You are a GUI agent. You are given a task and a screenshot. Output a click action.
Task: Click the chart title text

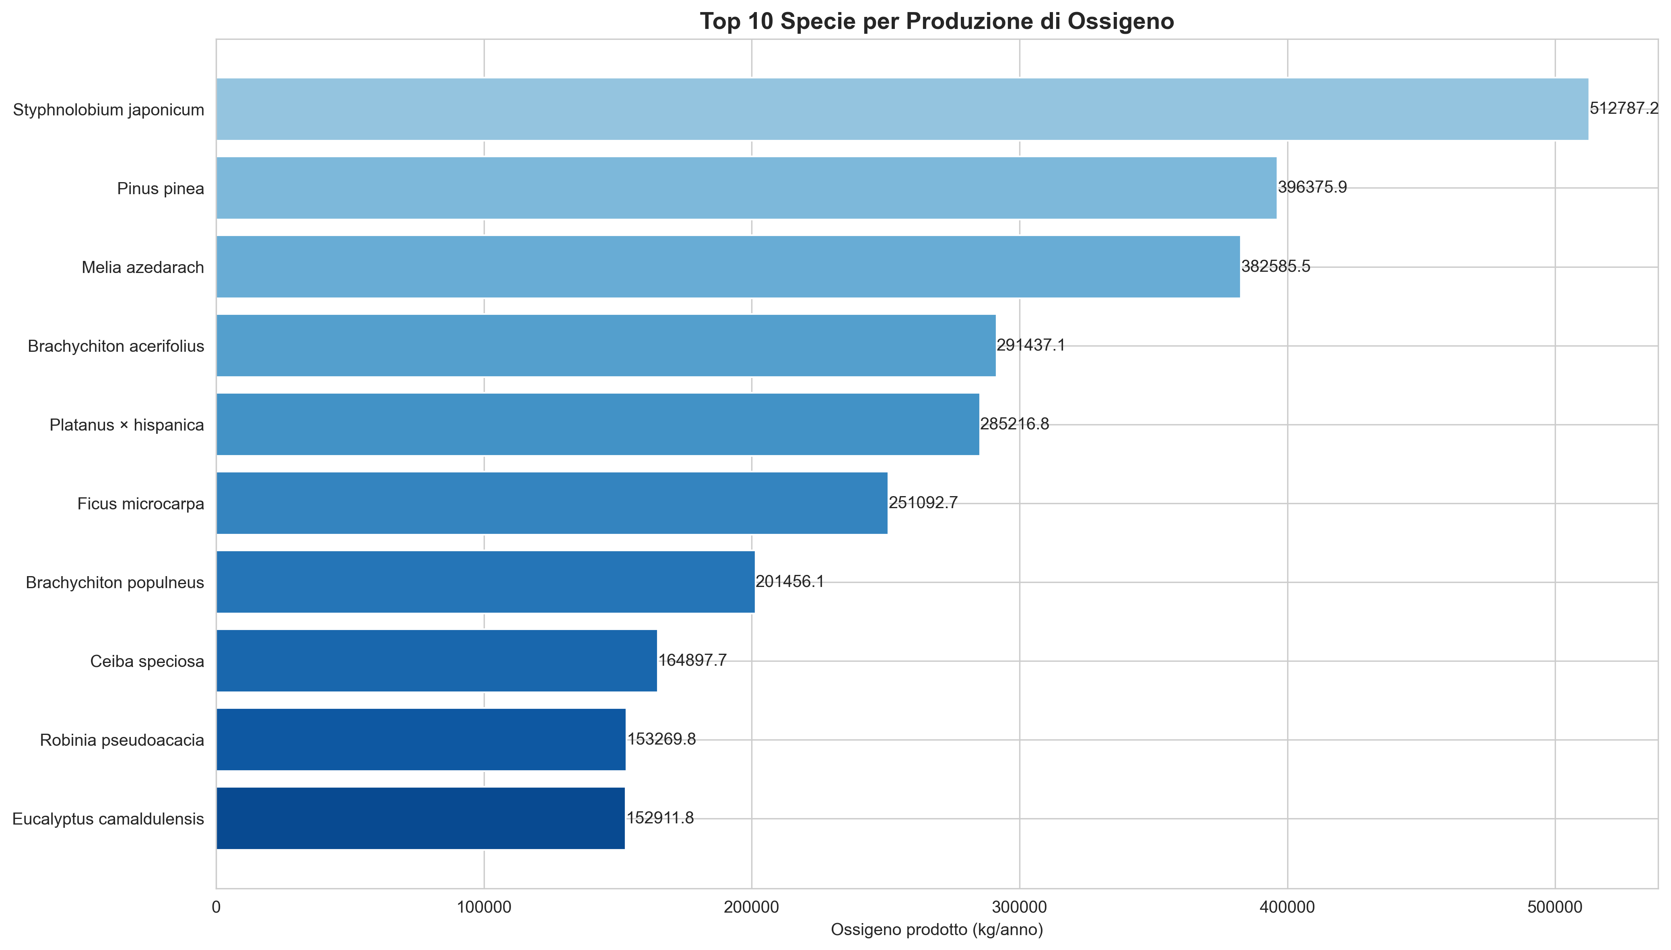[x=936, y=22]
